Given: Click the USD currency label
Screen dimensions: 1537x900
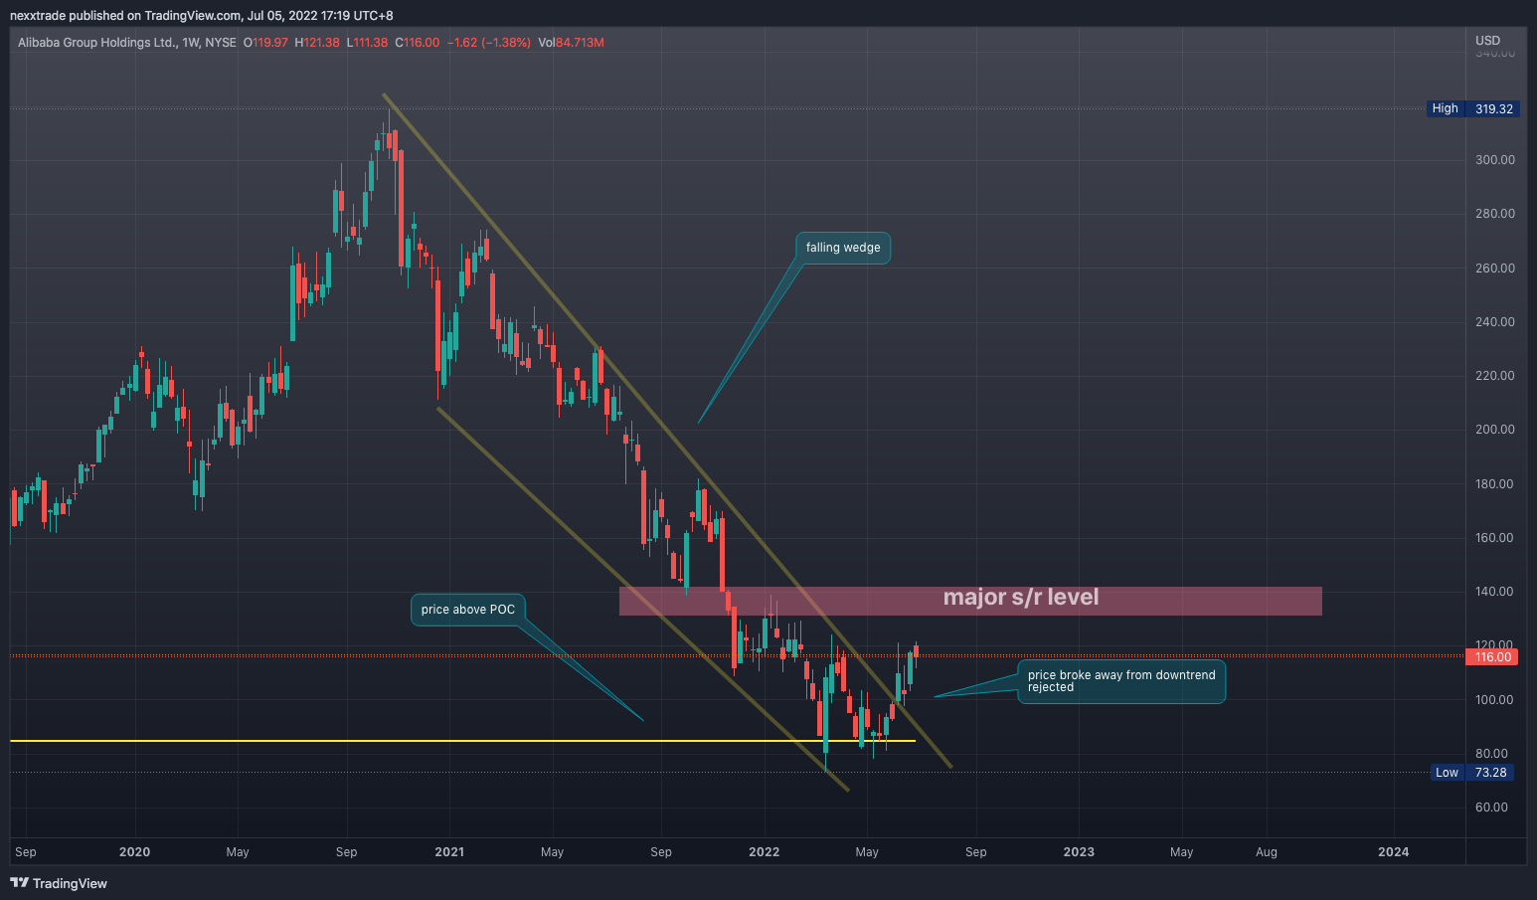Looking at the screenshot, I should 1487,41.
